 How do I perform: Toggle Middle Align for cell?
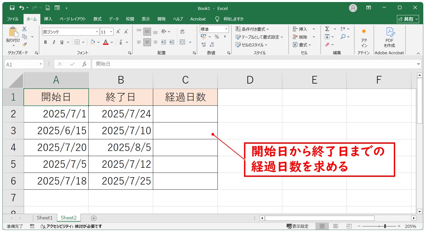pos(147,32)
